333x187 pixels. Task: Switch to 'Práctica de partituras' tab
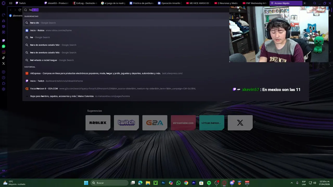pyautogui.click(x=142, y=3)
